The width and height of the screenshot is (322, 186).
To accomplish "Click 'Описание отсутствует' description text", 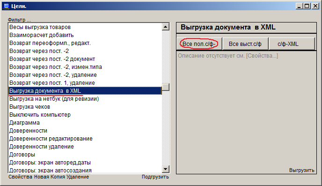I will pyautogui.click(x=228, y=56).
